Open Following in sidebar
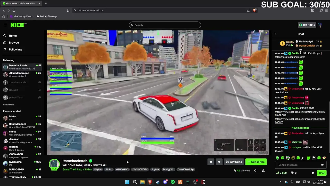The image size is (330, 186). click(x=15, y=49)
